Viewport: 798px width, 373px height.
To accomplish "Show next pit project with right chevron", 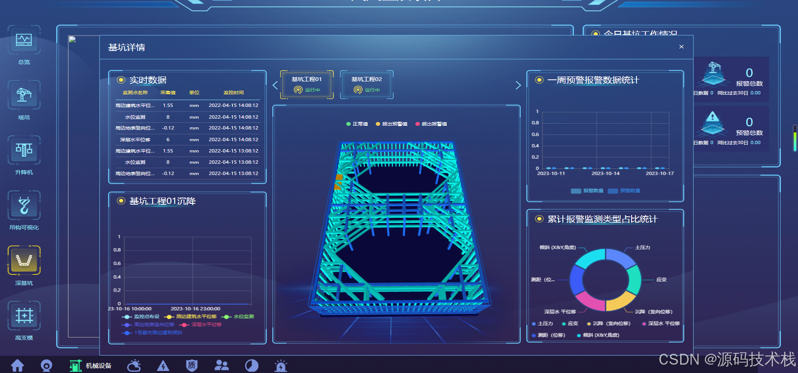I will [x=518, y=85].
